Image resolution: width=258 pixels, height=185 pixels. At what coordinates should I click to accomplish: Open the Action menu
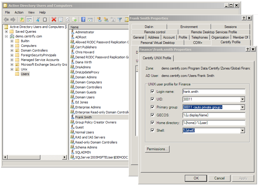click(x=19, y=12)
